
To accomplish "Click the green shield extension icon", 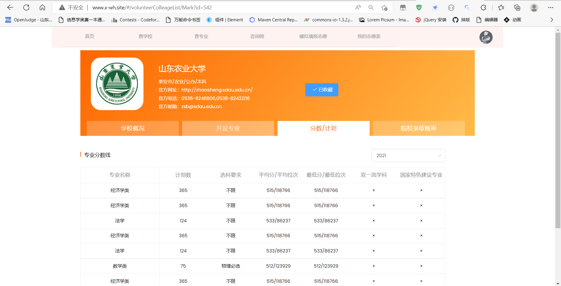I will pyautogui.click(x=419, y=8).
